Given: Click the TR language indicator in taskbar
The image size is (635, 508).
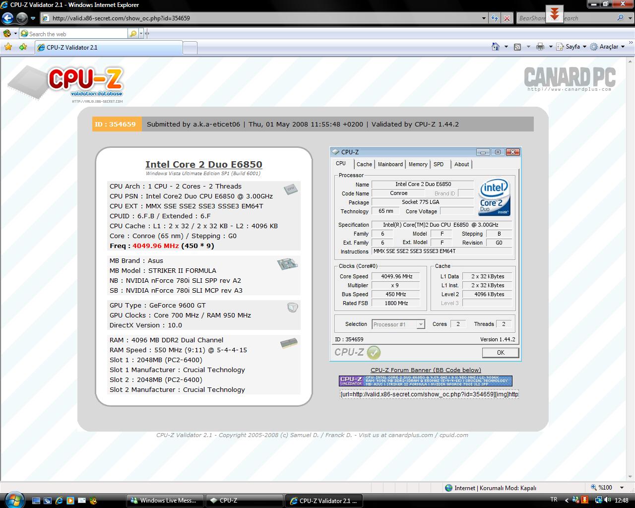Looking at the screenshot, I should point(554,500).
